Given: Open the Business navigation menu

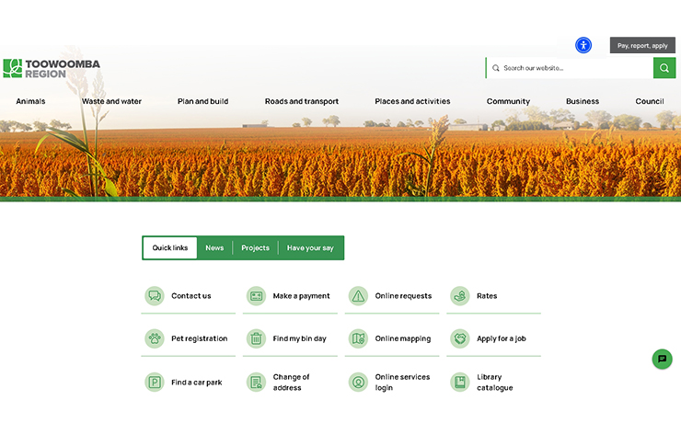Looking at the screenshot, I should 583,101.
